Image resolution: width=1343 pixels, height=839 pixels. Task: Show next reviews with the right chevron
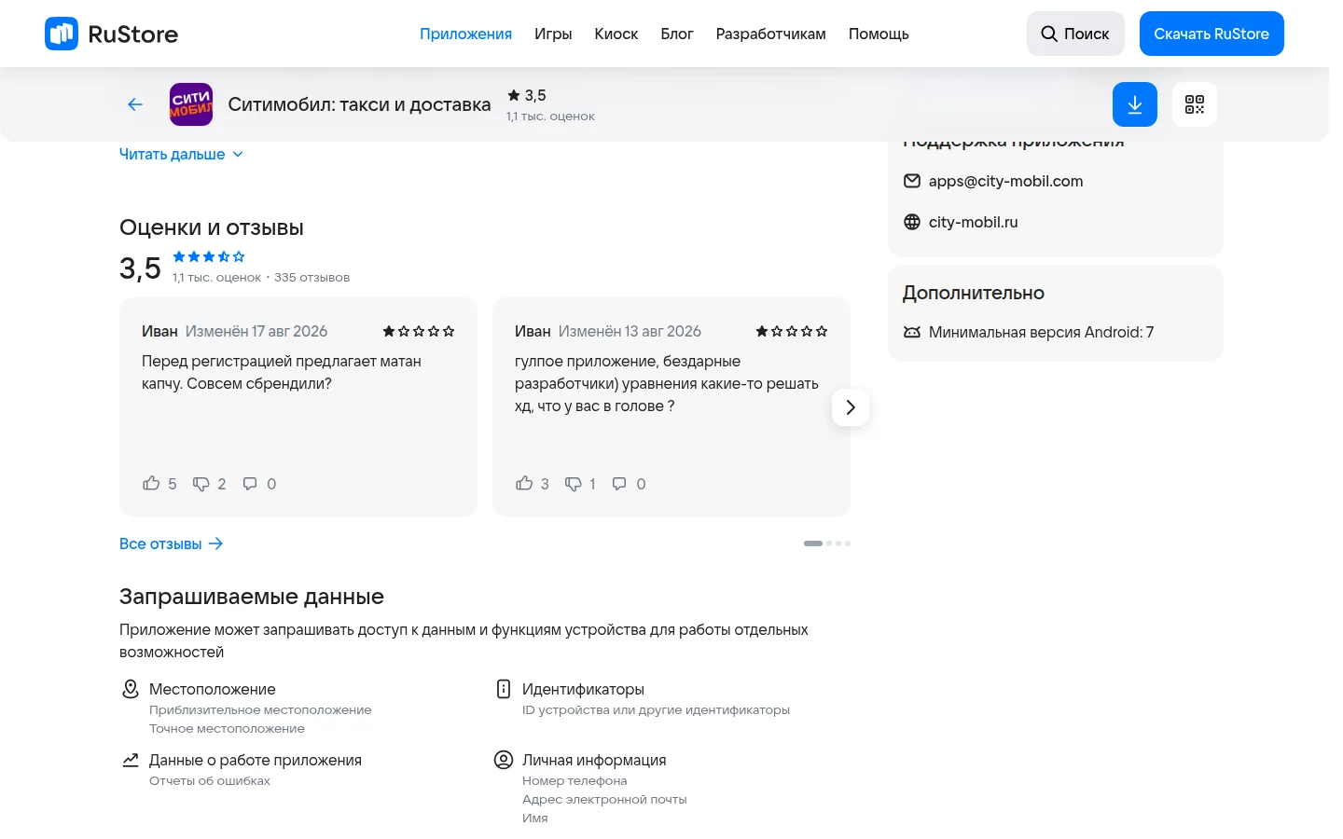[851, 407]
